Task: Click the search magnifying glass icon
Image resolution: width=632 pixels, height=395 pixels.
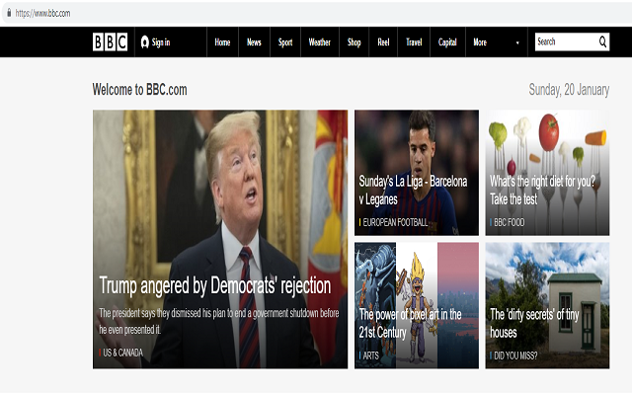Action: click(602, 41)
